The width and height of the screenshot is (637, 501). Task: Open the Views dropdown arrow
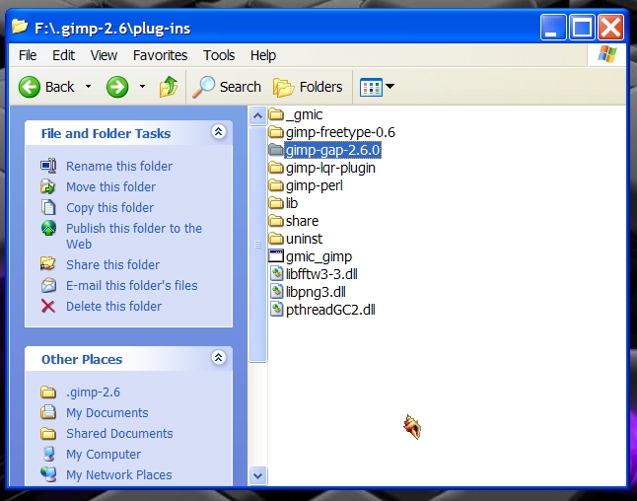[390, 86]
